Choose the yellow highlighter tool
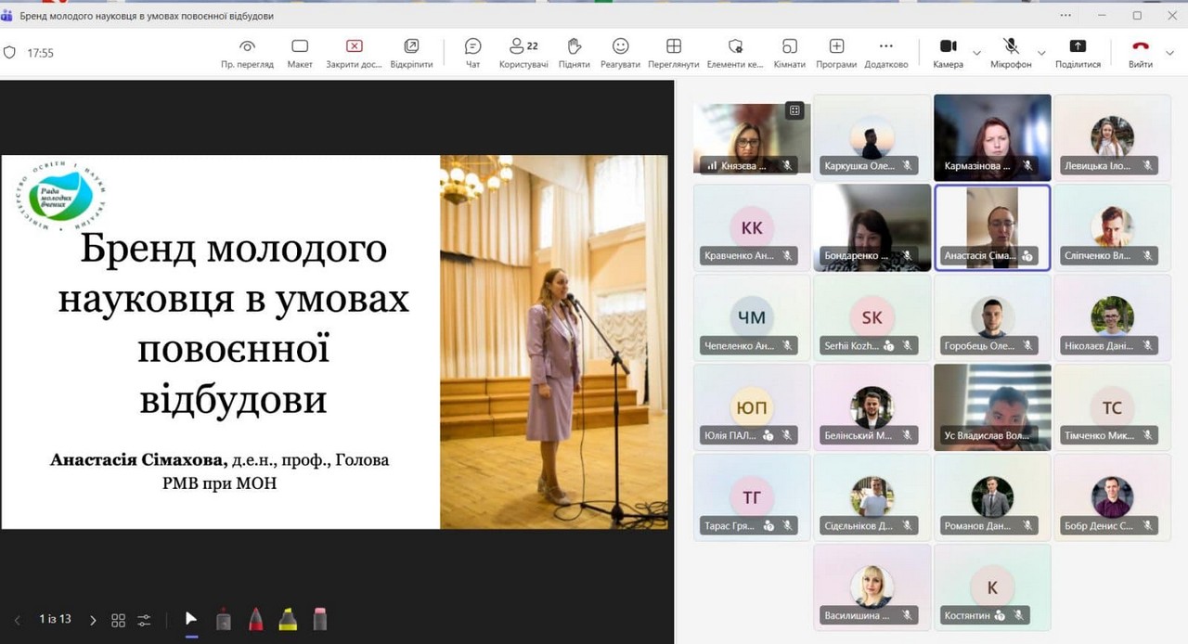 click(x=288, y=619)
